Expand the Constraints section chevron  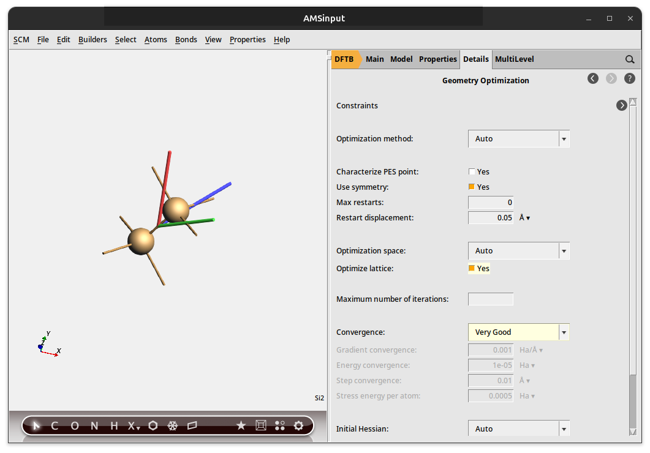[621, 105]
